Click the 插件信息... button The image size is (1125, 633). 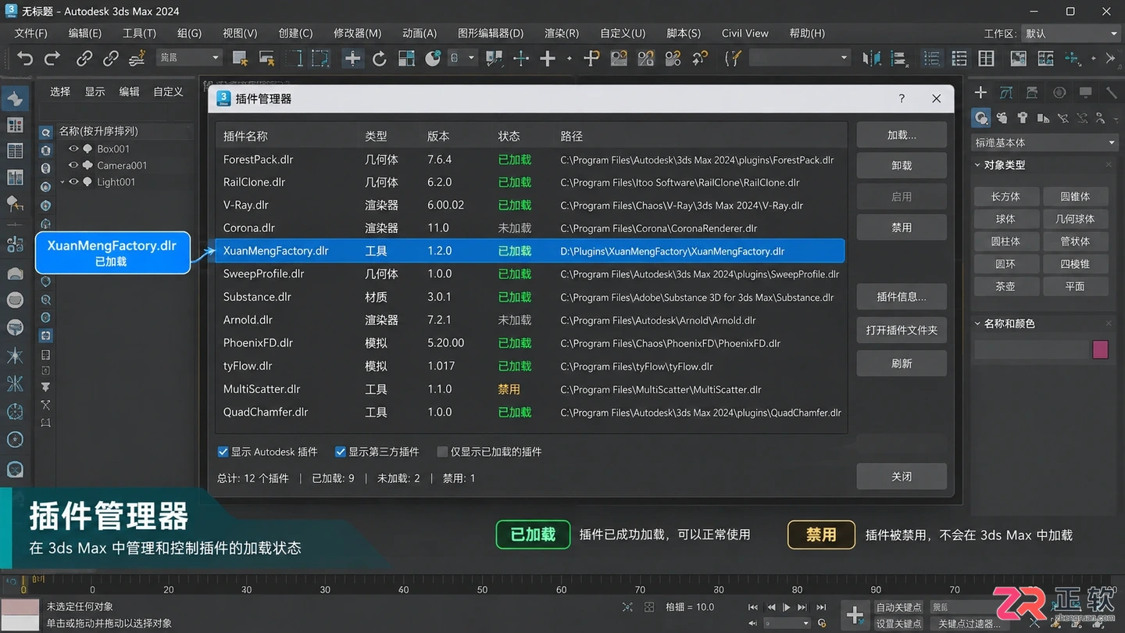tap(902, 297)
